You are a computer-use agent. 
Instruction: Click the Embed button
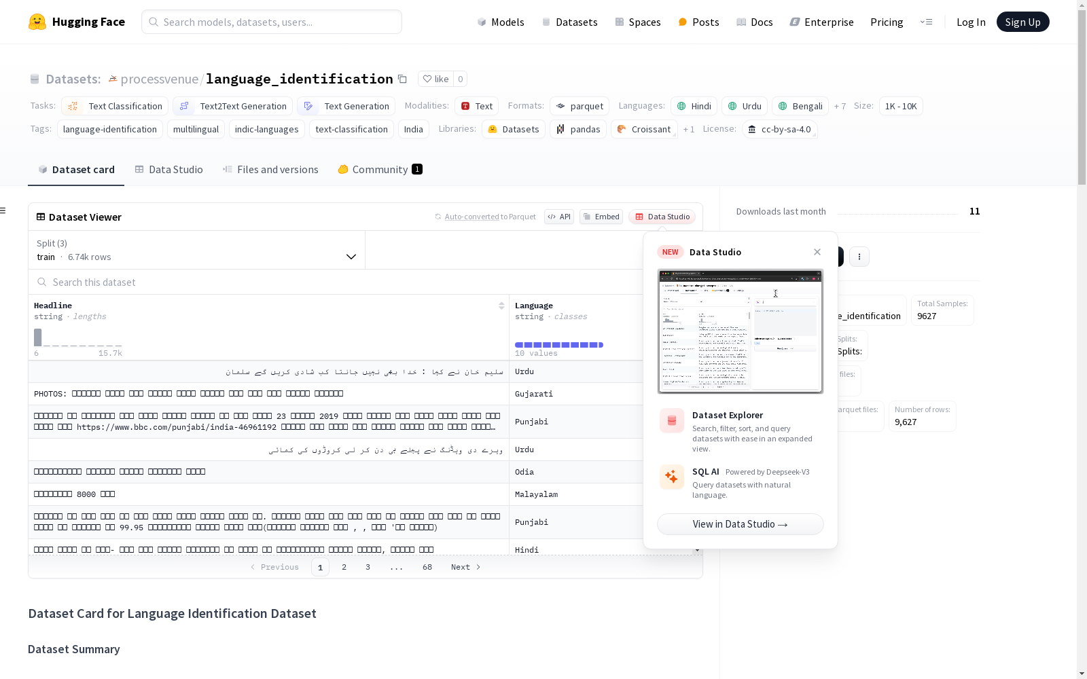(601, 217)
